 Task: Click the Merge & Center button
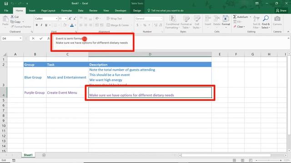[118, 25]
